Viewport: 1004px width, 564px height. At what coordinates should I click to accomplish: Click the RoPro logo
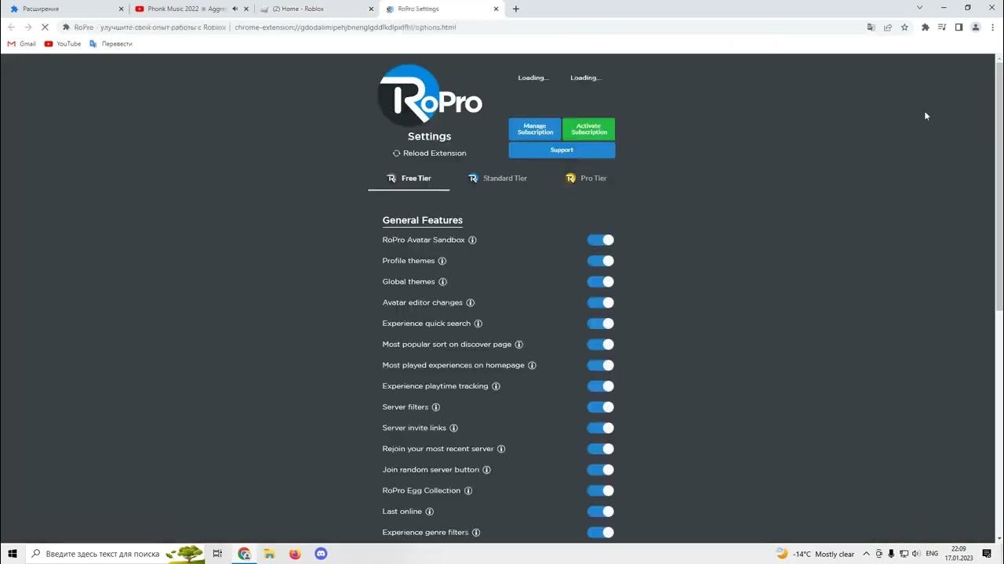point(430,96)
